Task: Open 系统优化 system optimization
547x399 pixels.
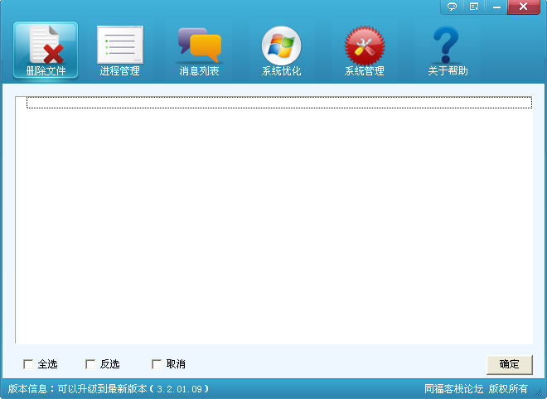Action: click(282, 50)
